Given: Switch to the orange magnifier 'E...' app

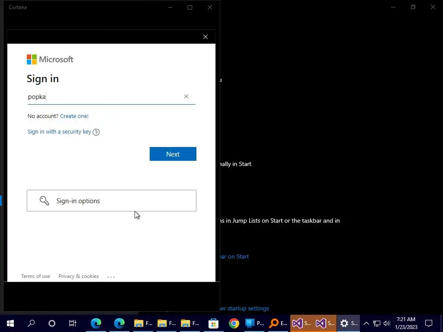Looking at the screenshot, I should (278, 323).
